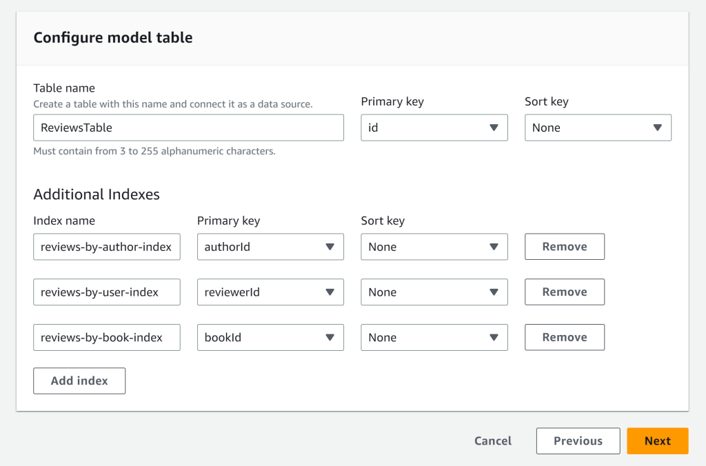Expand the bookId primary key dropdown
Screen dimensions: 706x466
tap(270, 337)
